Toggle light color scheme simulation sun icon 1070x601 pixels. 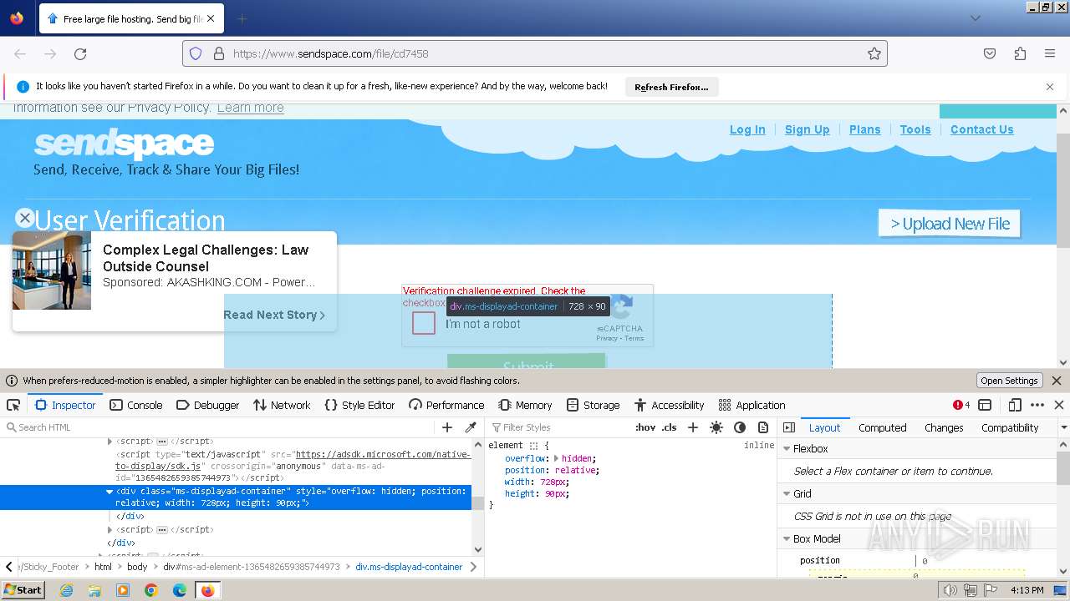click(716, 427)
